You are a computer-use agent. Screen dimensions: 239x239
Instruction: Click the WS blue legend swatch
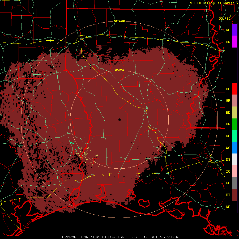click(234, 148)
